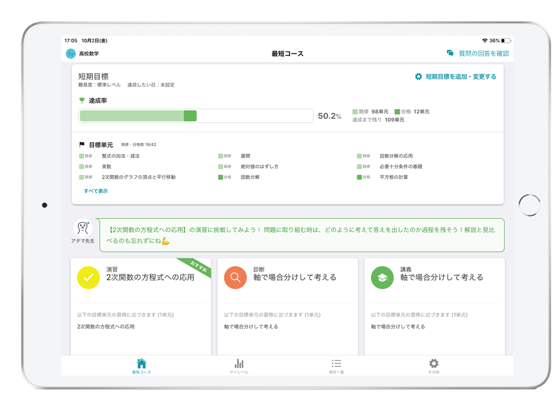
Task: Tap the trophy icon next to 達成率
Action: tap(82, 100)
